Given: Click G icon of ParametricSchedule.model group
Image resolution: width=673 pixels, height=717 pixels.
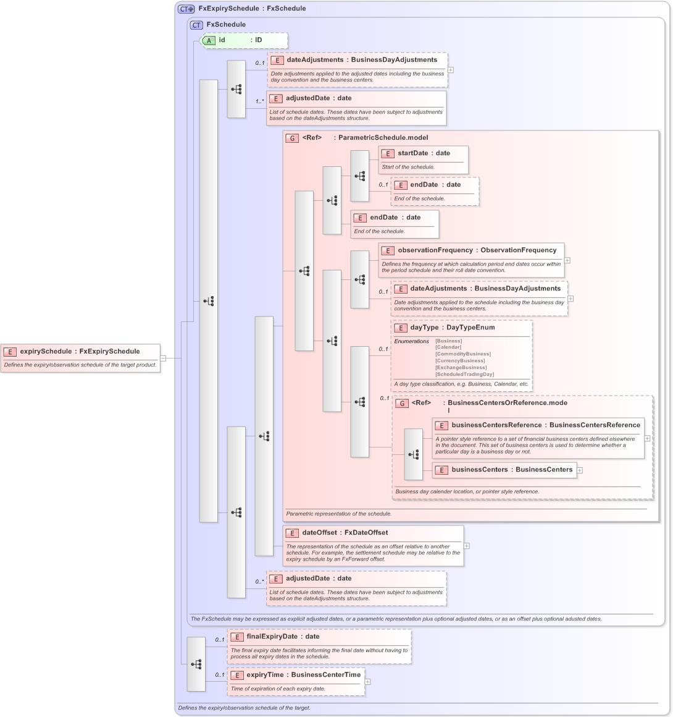Looking at the screenshot, I should tap(293, 138).
